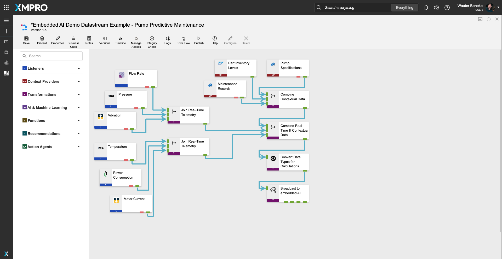
Task: Click the notifications bell icon
Action: 426,8
